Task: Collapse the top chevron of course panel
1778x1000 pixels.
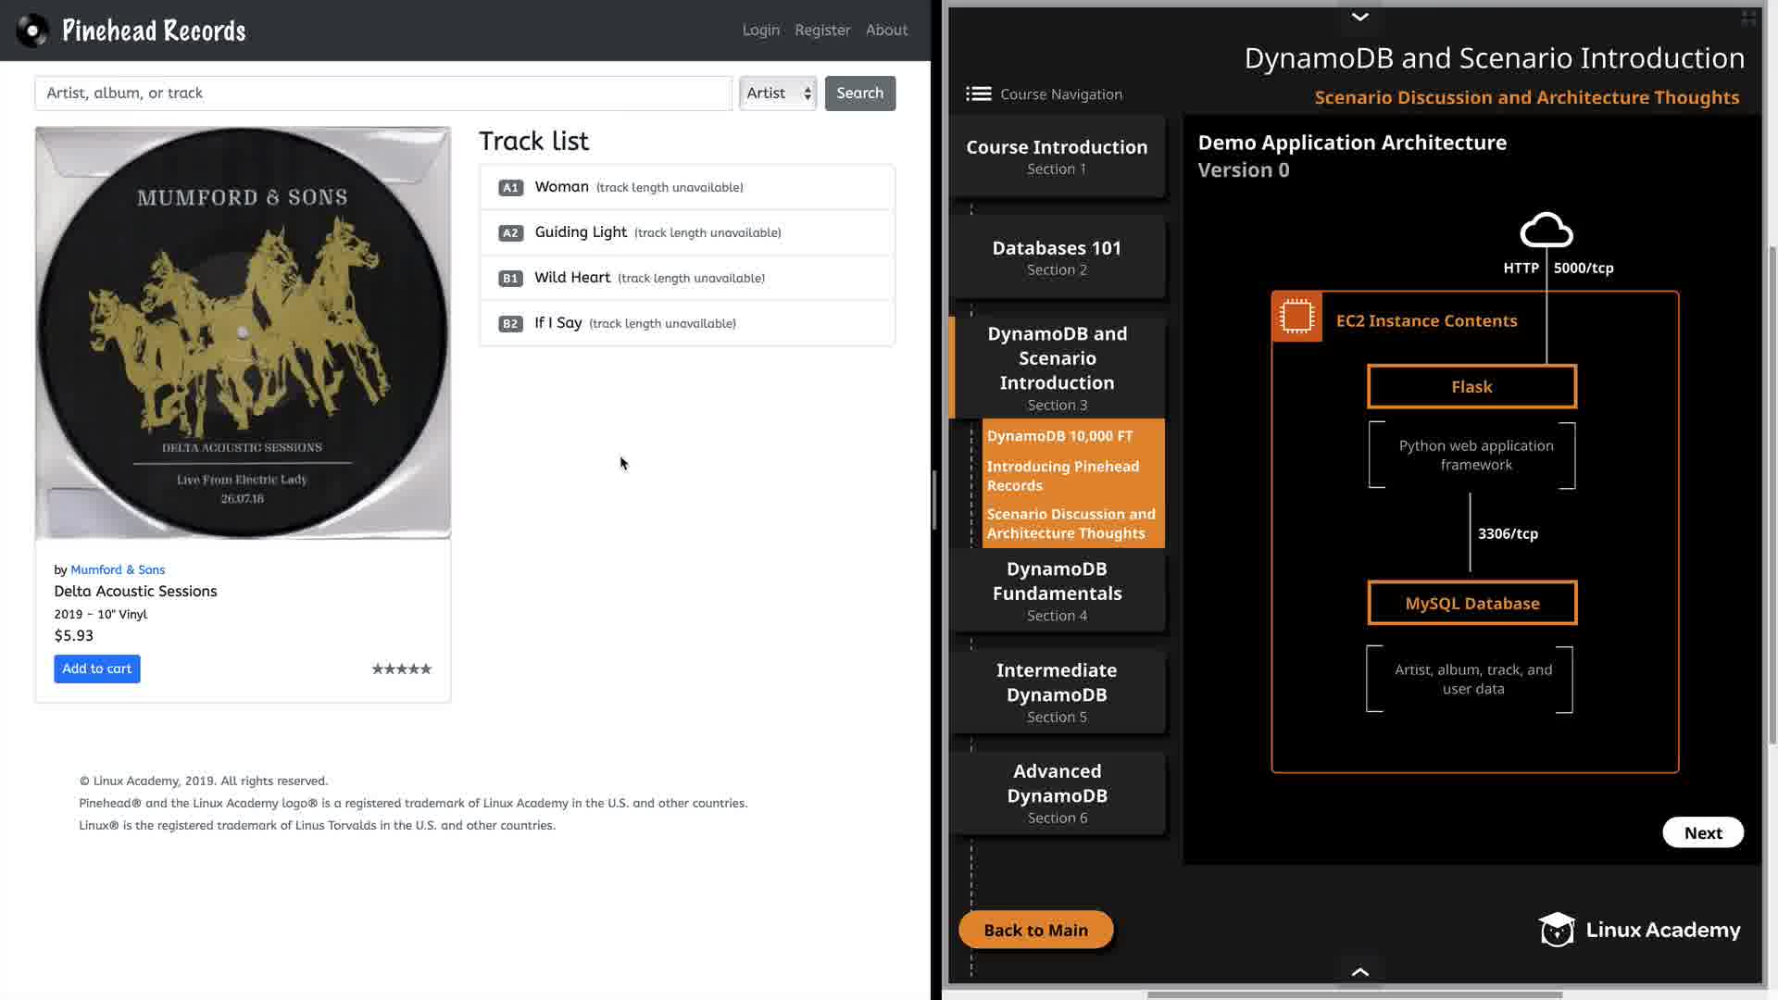Action: 1359,17
